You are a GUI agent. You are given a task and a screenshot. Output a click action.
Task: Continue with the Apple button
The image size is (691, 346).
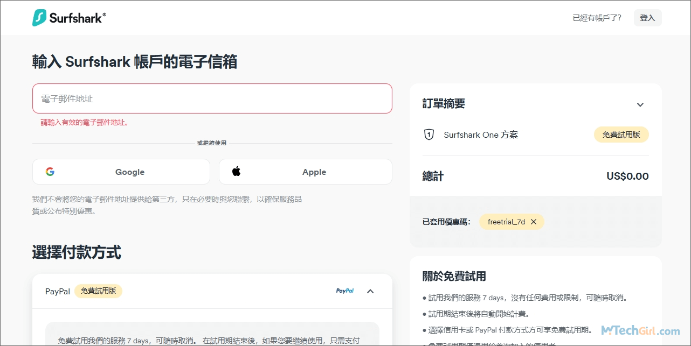pos(305,172)
